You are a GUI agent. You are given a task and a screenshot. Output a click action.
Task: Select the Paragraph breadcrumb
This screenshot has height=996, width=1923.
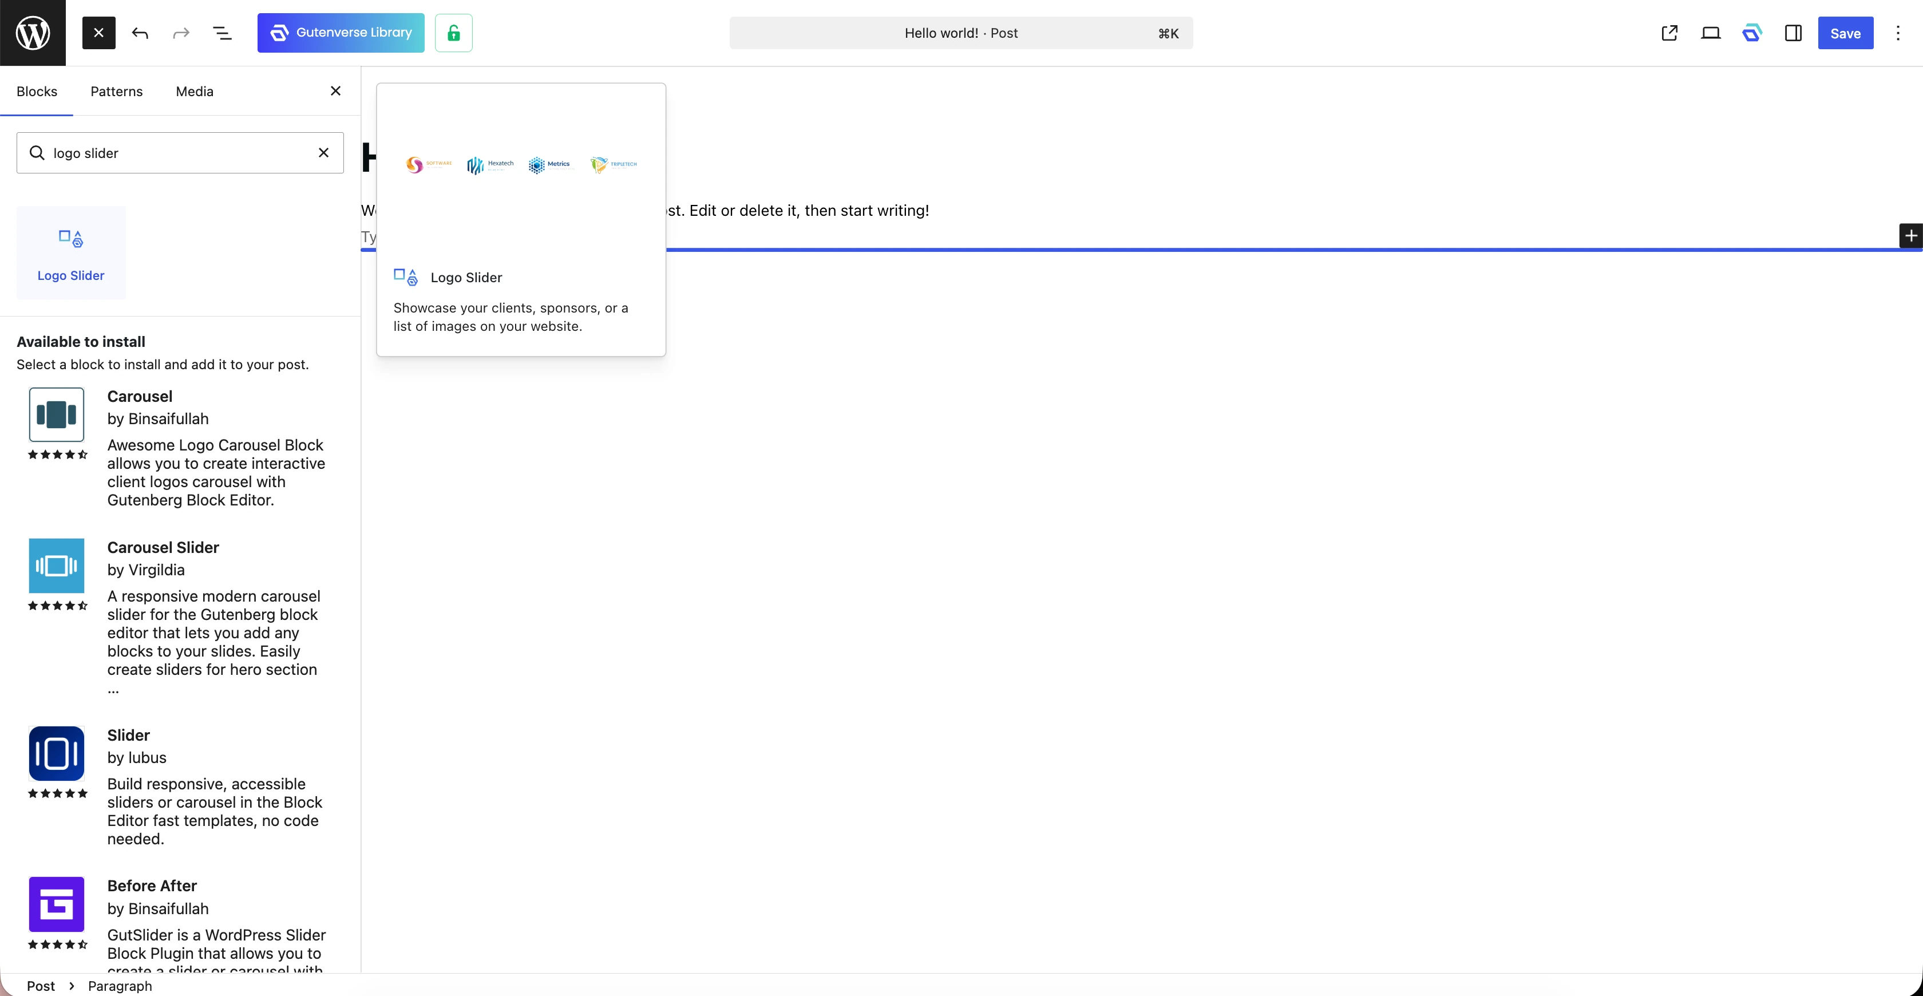pyautogui.click(x=120, y=986)
